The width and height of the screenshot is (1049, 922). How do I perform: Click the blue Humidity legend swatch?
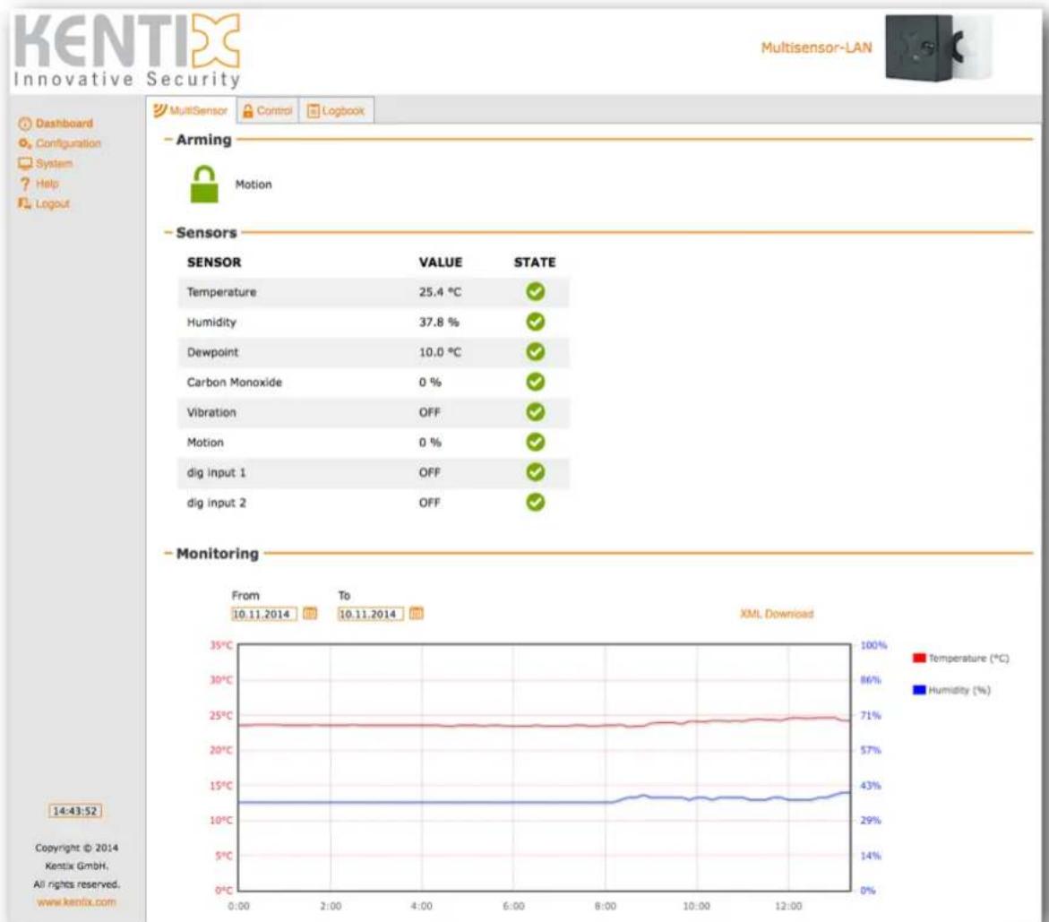tap(919, 690)
